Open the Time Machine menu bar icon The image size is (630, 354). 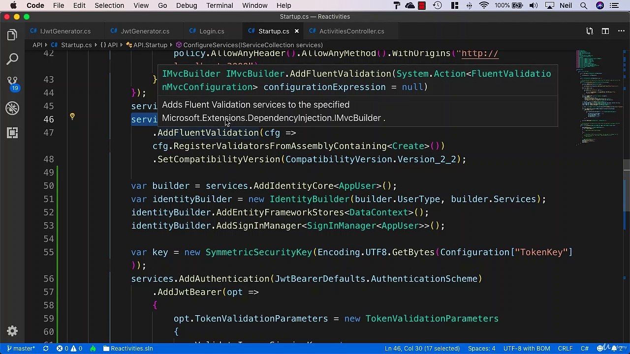(x=438, y=5)
